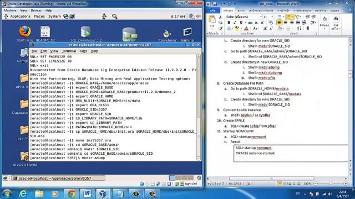This screenshot has width=355, height=199.
Task: Click the Firefox Start Here desktop icon
Action: (24, 34)
